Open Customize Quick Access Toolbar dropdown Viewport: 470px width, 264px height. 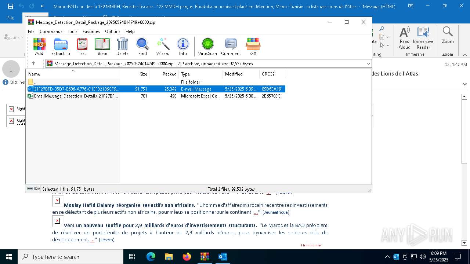[42, 6]
